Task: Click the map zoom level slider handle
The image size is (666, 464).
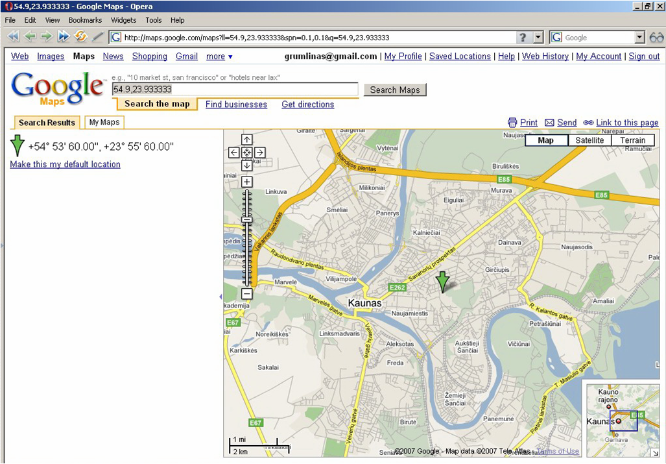Action: point(247,220)
